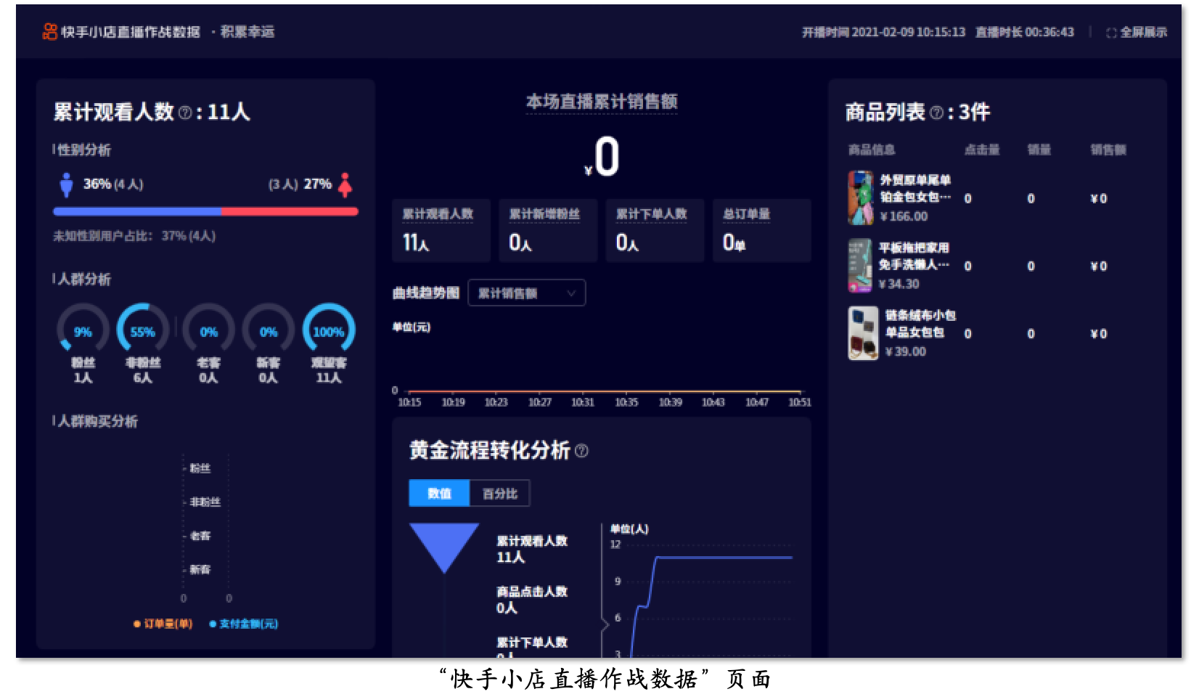Click the 商品信息 column header
Screen dimensions: 1199x697
coord(871,150)
